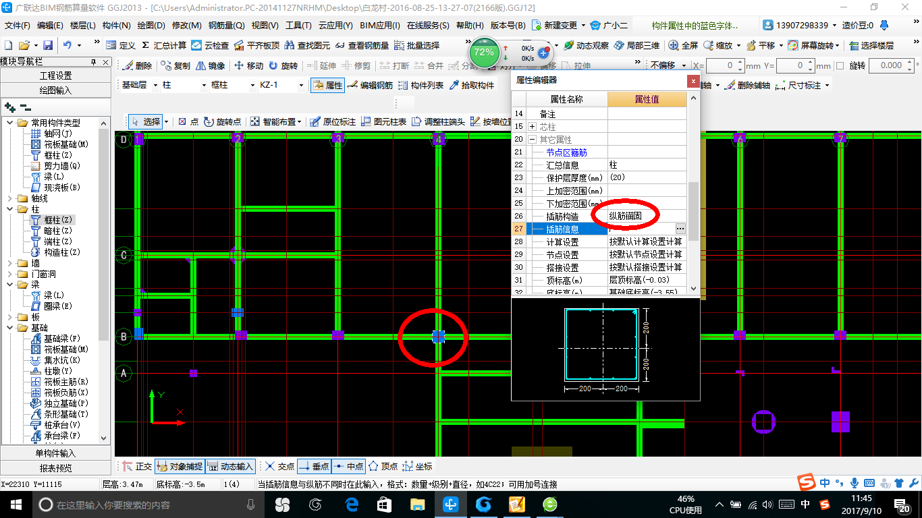Open the BIM应用(I) menu
The width and height of the screenshot is (922, 518).
379,26
